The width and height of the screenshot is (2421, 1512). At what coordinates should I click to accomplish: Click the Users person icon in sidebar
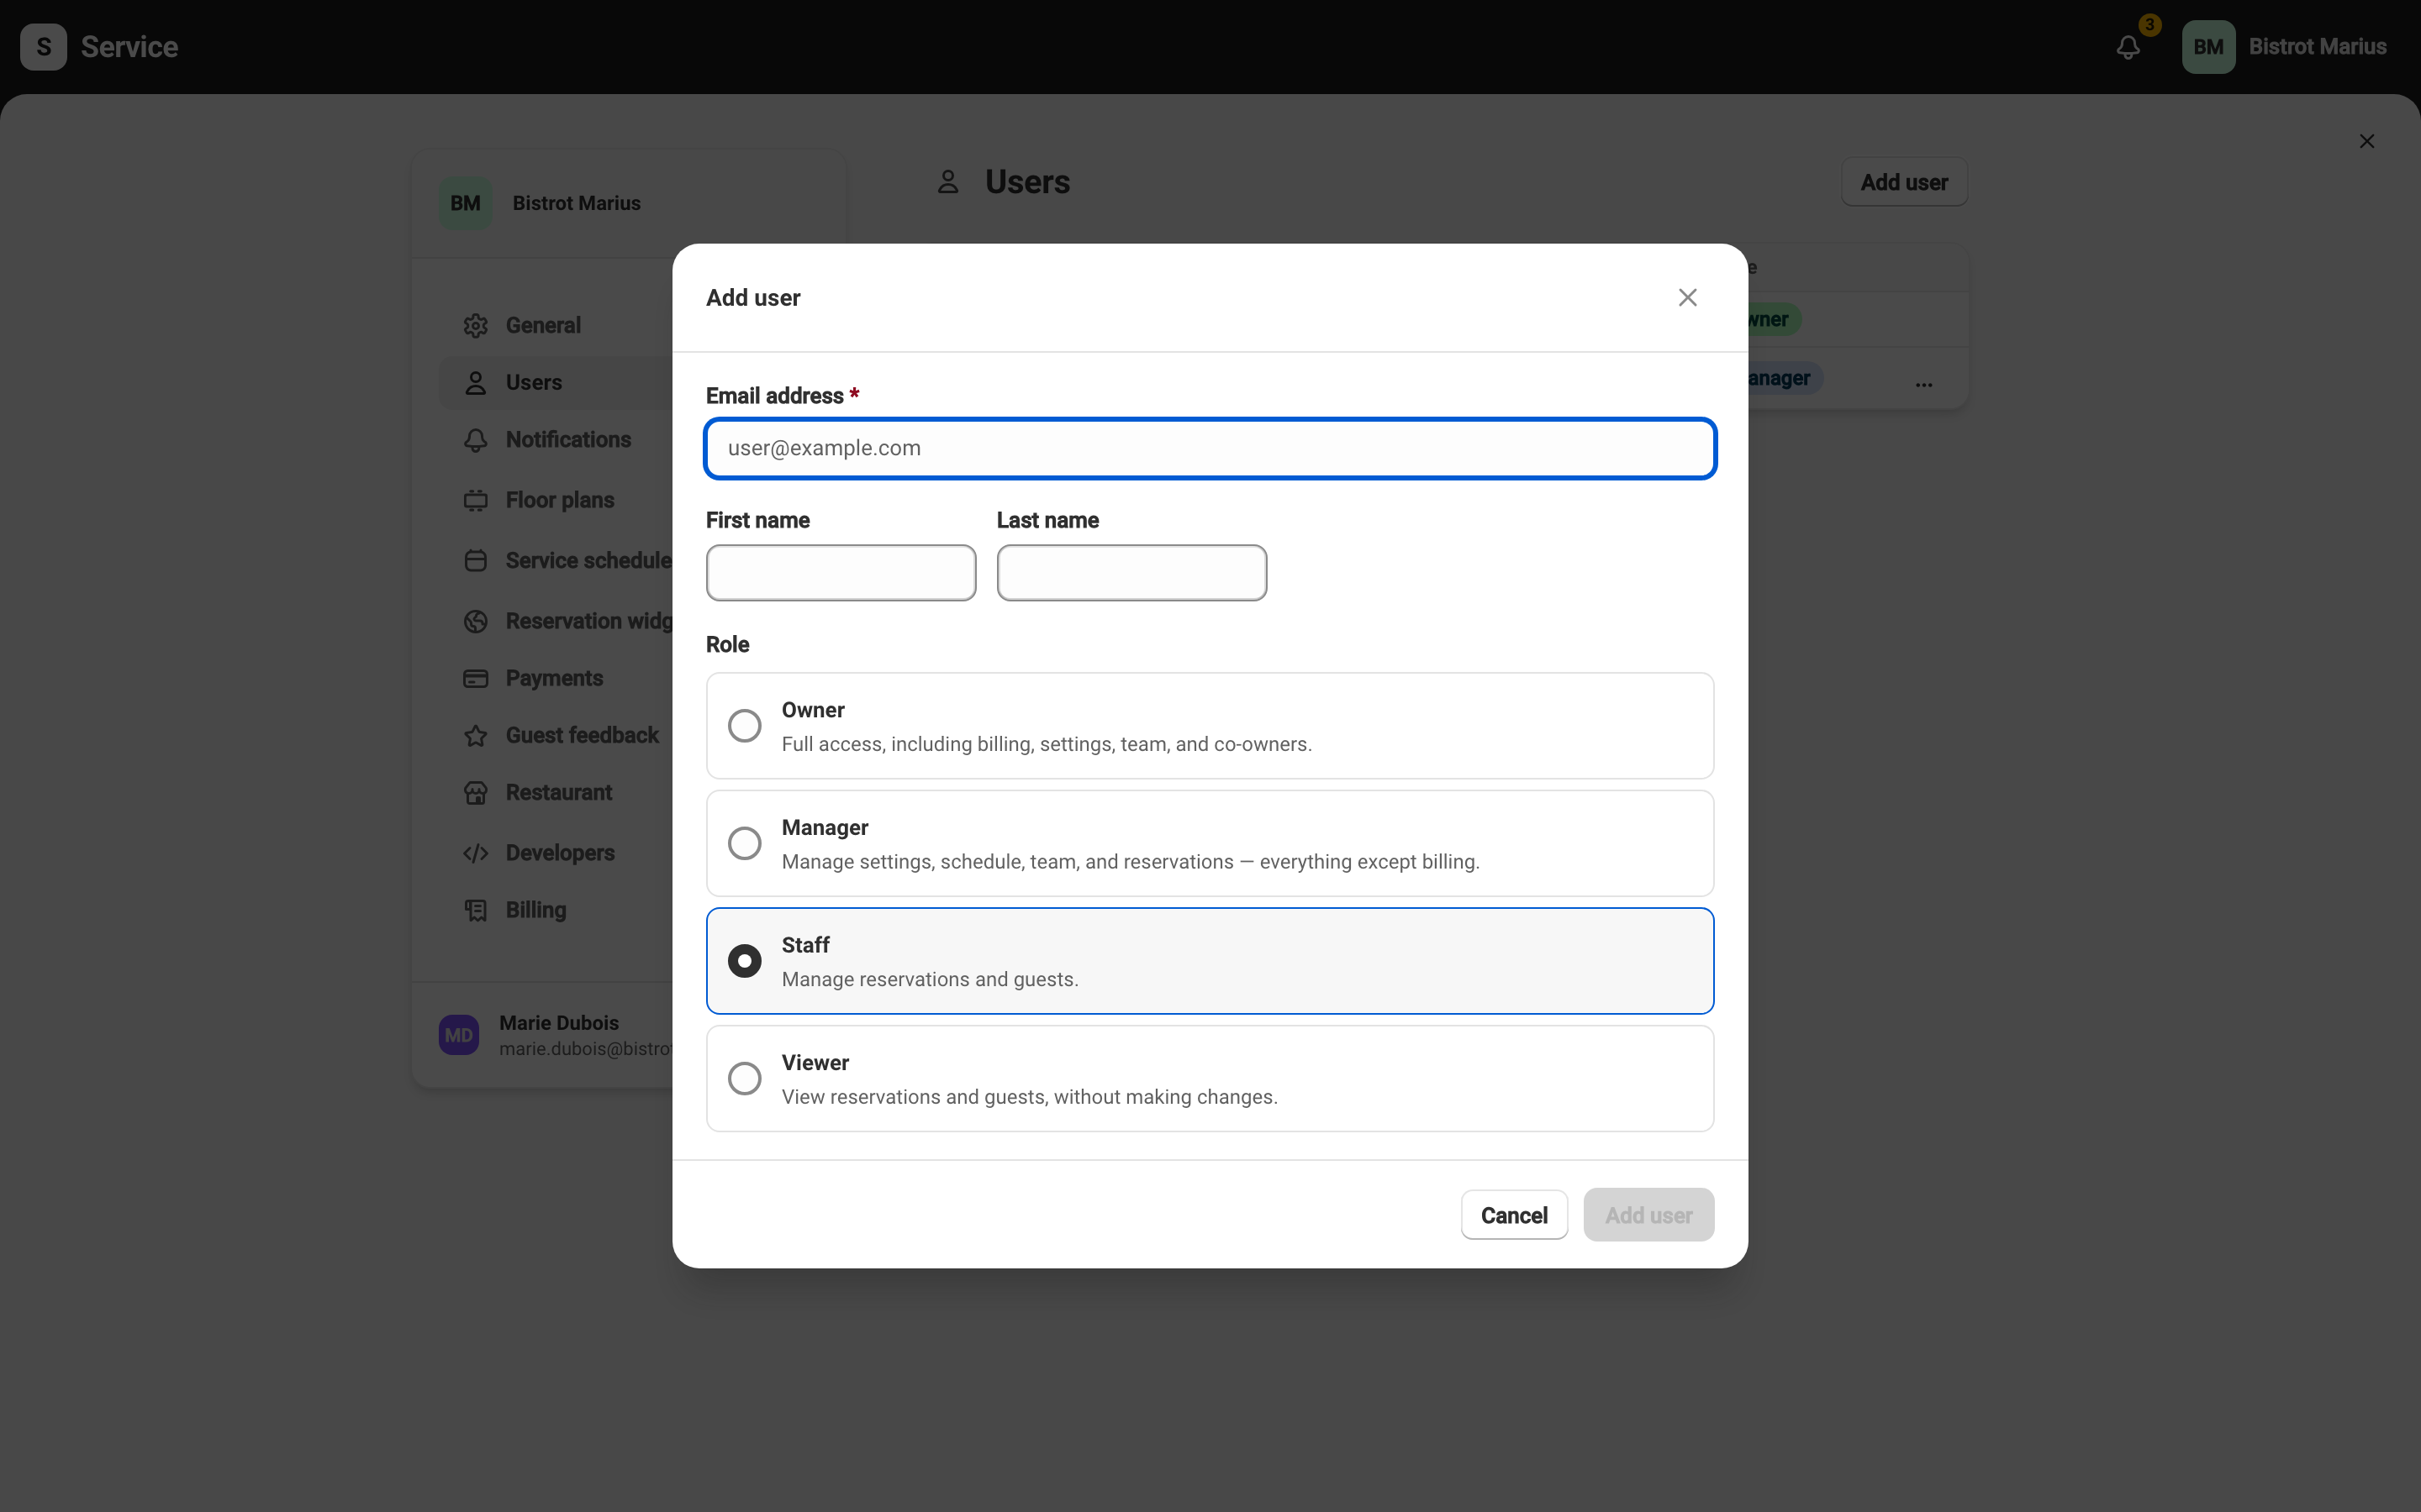pyautogui.click(x=475, y=383)
